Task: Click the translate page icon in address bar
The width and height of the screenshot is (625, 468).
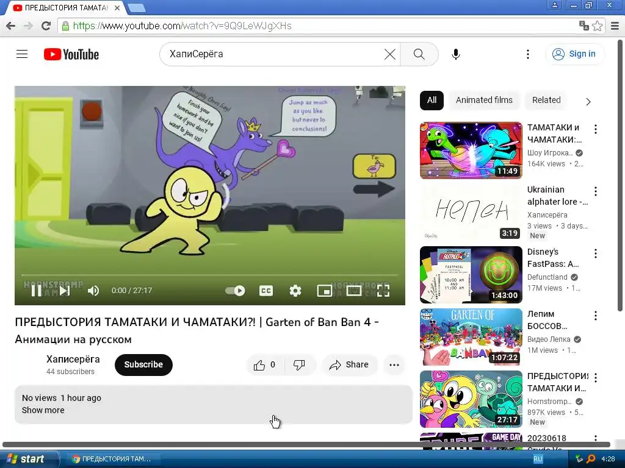Action: pyautogui.click(x=583, y=26)
